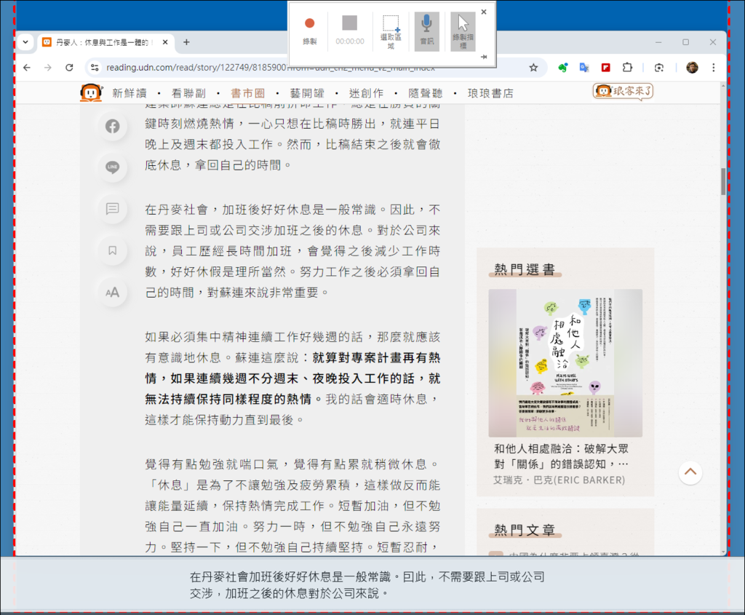Open the Google Translate extension icon
This screenshot has height=615, width=745.
[x=584, y=68]
